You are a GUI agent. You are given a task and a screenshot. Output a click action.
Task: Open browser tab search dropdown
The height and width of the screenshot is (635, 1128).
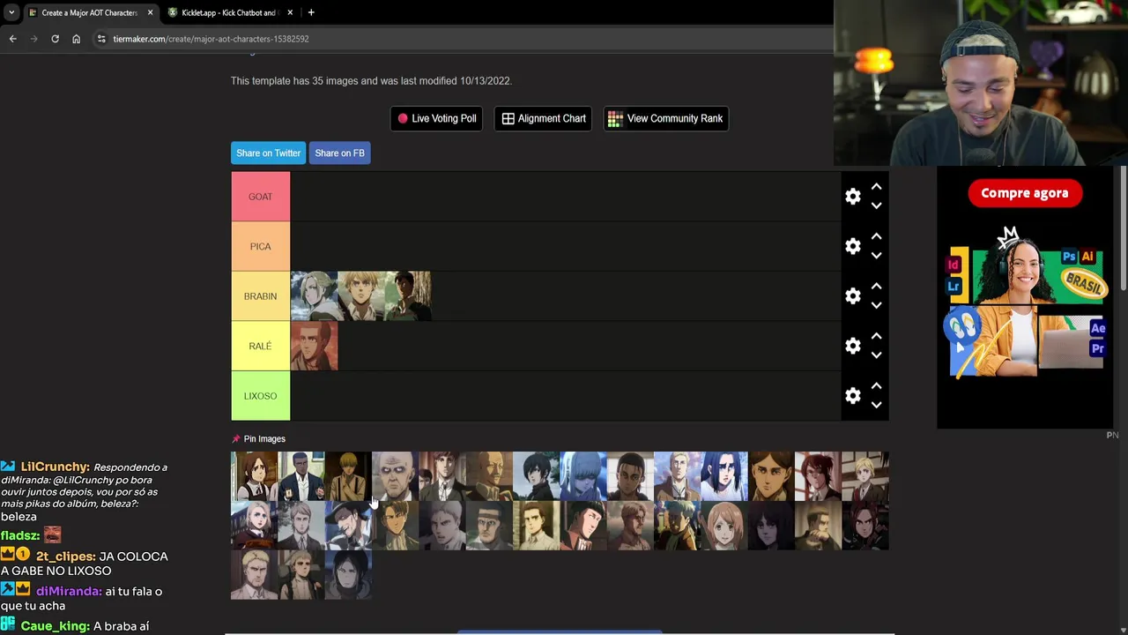tap(11, 12)
